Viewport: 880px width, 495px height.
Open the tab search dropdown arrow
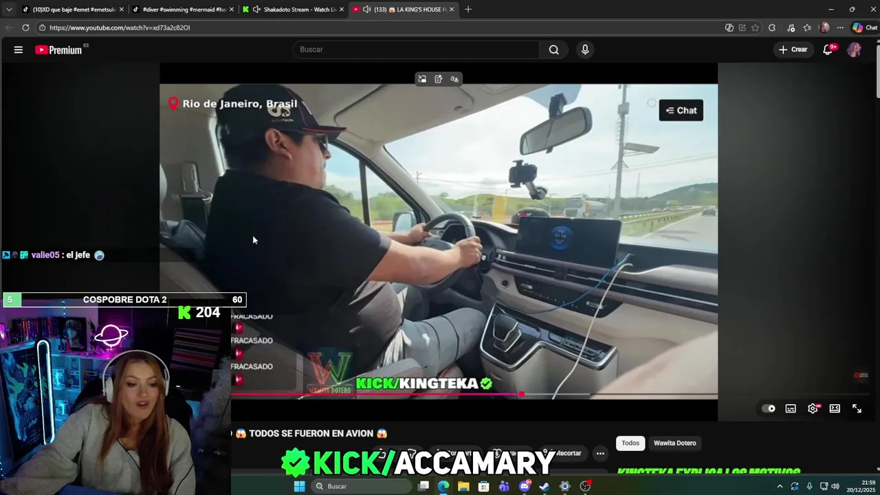point(8,9)
